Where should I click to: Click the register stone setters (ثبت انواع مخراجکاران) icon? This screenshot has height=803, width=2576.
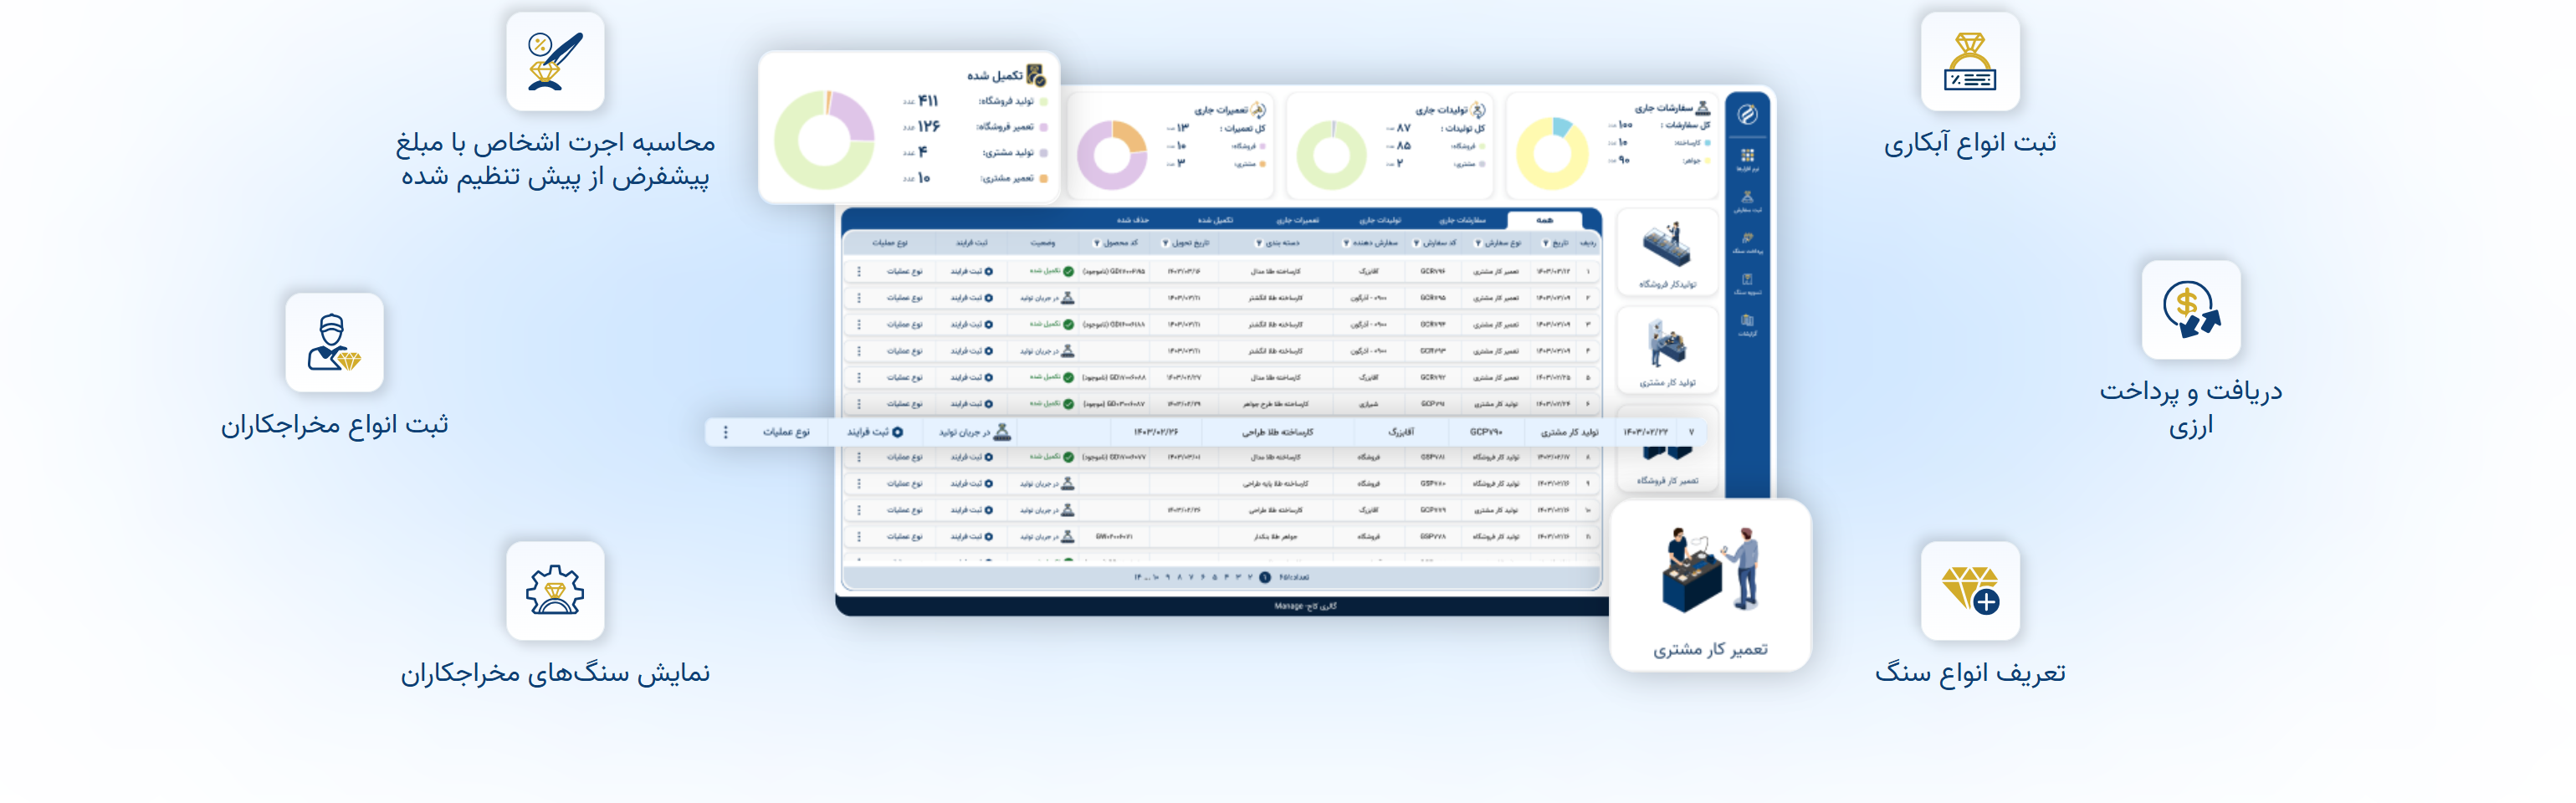[334, 343]
